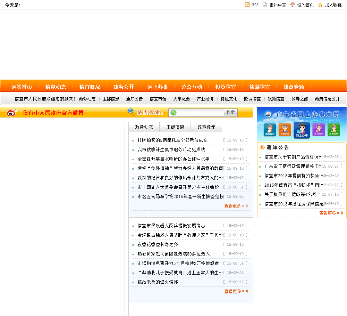Image resolution: width=347 pixels, height=316 pixels.
Task: Open 投资信宜 in main navigation
Action: pyautogui.click(x=226, y=87)
